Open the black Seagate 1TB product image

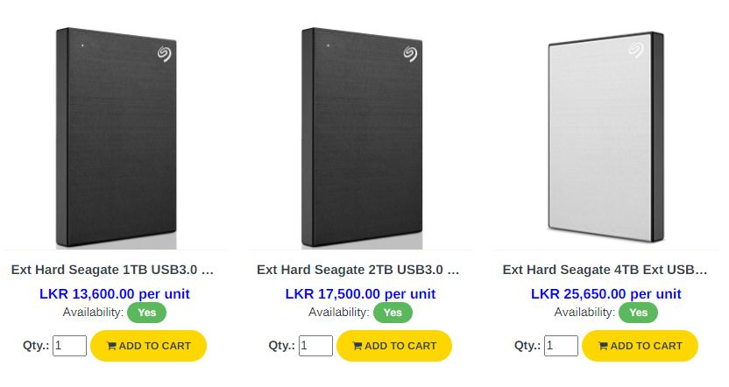tap(117, 137)
